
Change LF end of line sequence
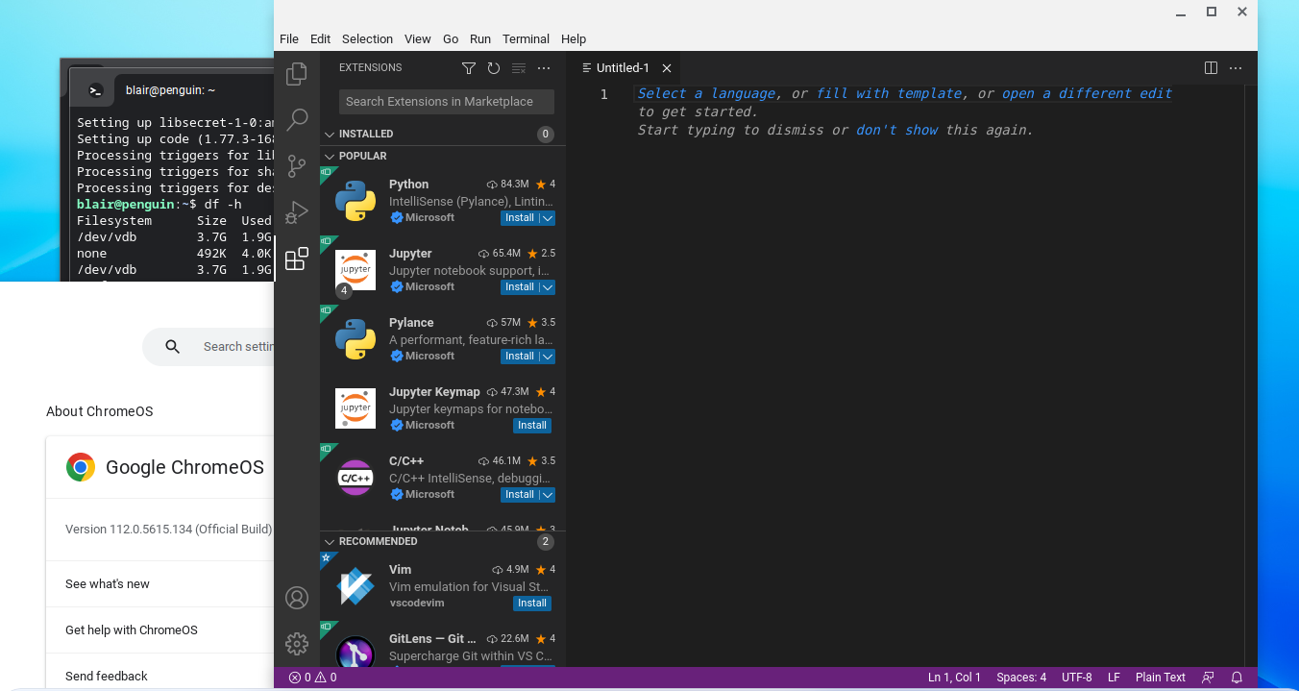(x=1114, y=678)
